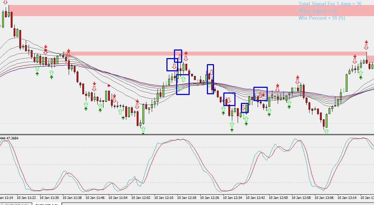Viewport: 374px width, 205px height.
Task: Click the '10 Jan 11:38' time axis label
Action: click(x=72, y=198)
